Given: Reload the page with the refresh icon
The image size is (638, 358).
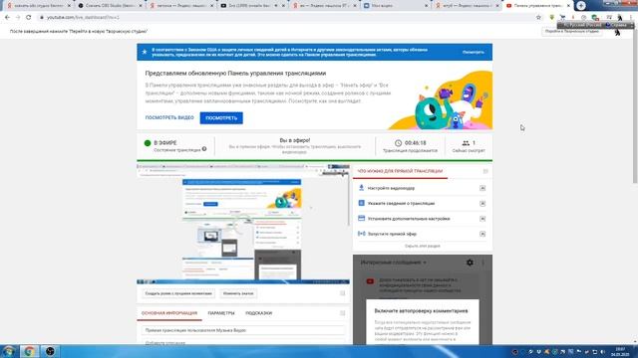Looking at the screenshot, I should click(29, 18).
